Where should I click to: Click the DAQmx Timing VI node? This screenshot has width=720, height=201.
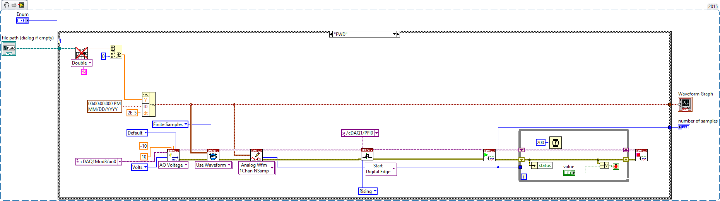tap(213, 155)
